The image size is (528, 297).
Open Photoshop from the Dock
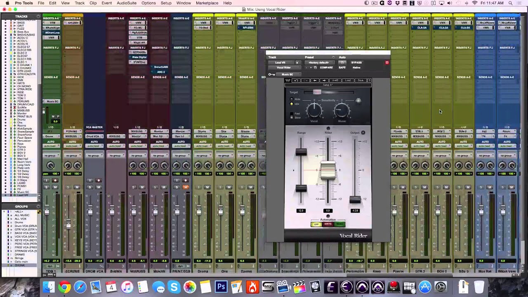click(221, 287)
